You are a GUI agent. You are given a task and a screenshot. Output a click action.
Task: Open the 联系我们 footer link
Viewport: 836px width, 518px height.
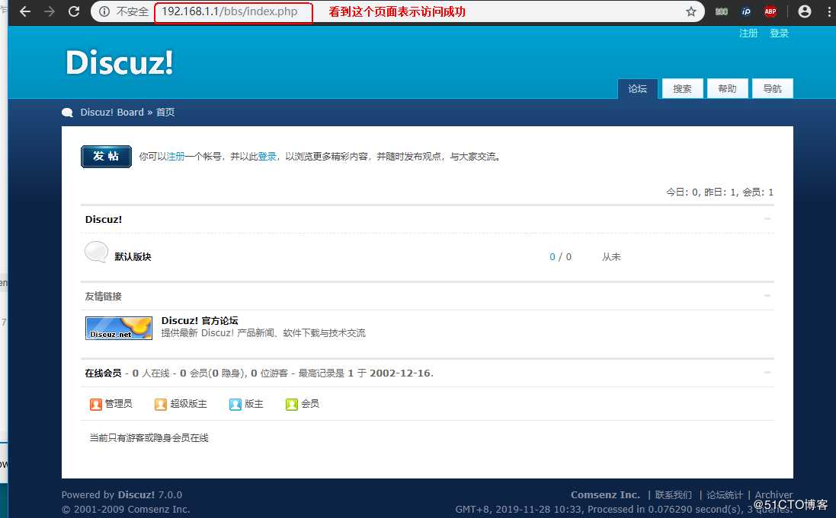(674, 494)
